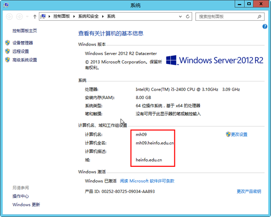Screen dimensions: 271x217
Task: Select 系统 in address breadcrumb
Action: [111, 16]
